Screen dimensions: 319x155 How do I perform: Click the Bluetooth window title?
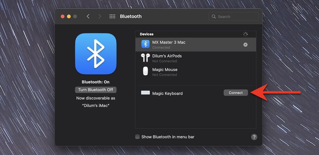click(131, 16)
